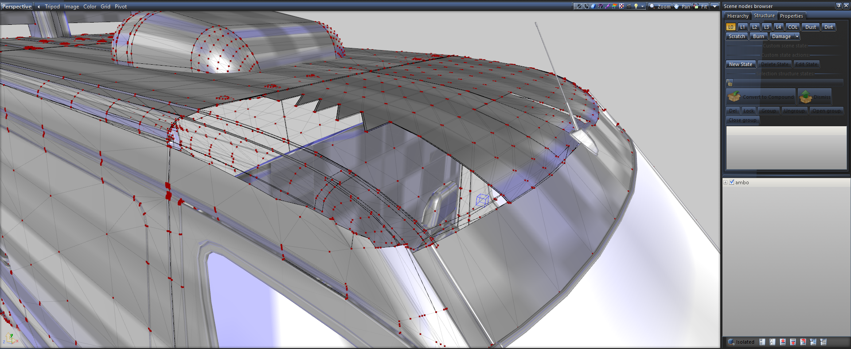Pin the Scene nodes browser panel
Image resolution: width=851 pixels, height=349 pixels.
(839, 6)
